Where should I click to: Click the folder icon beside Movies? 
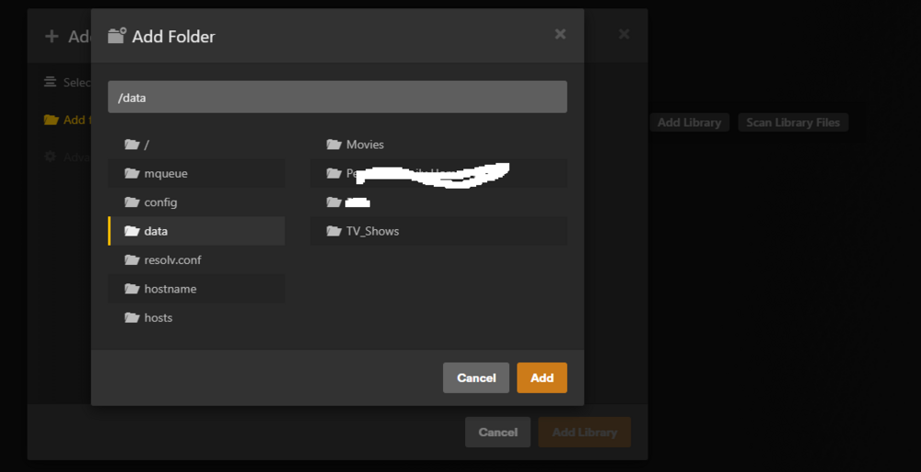333,144
